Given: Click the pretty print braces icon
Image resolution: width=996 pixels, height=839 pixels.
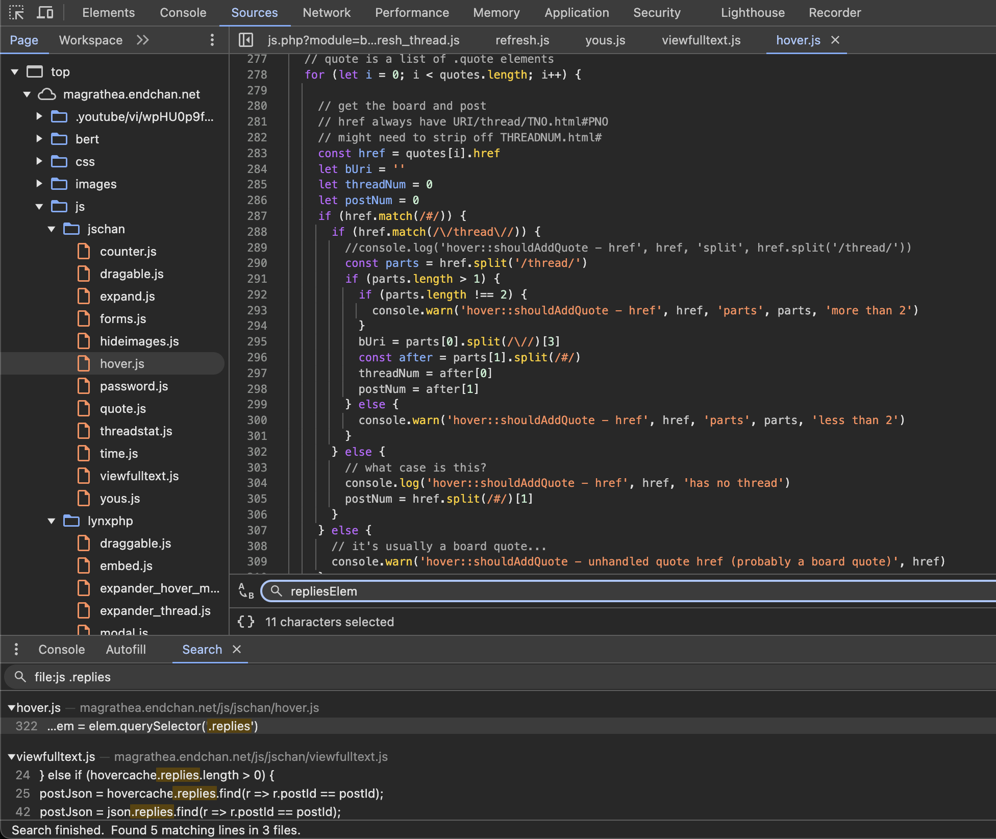Looking at the screenshot, I should coord(246,622).
